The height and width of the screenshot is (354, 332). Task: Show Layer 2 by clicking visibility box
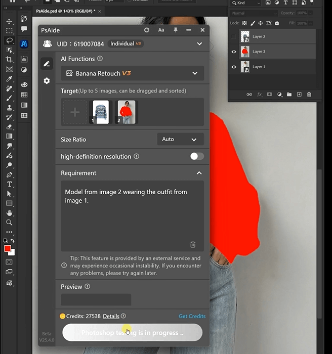(x=234, y=36)
